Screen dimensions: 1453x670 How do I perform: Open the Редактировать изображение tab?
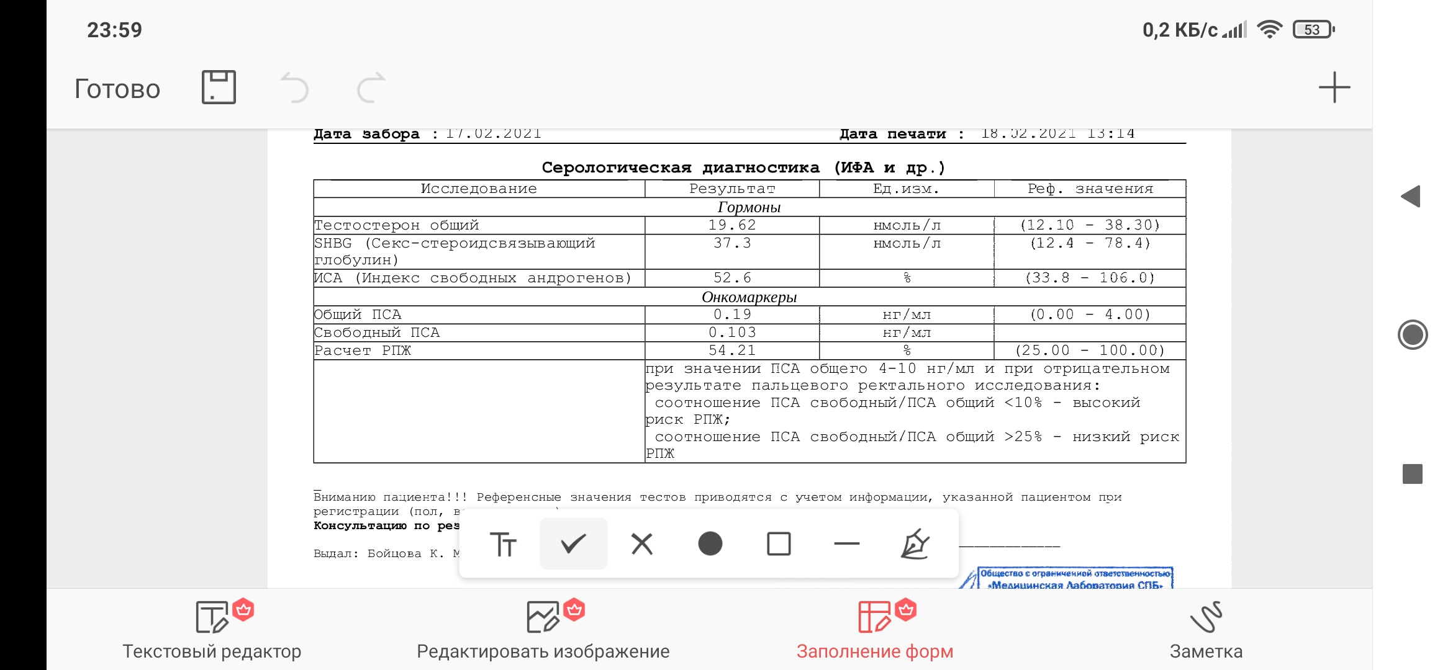tap(543, 630)
